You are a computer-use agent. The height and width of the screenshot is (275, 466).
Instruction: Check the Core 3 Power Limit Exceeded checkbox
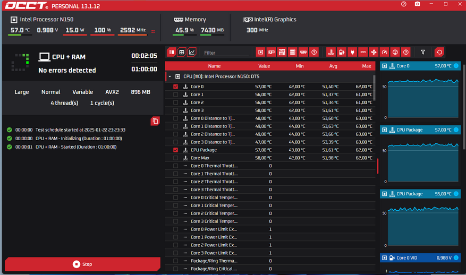[176, 253]
